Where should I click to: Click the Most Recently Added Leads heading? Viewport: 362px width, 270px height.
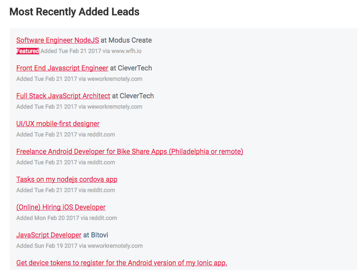[74, 12]
